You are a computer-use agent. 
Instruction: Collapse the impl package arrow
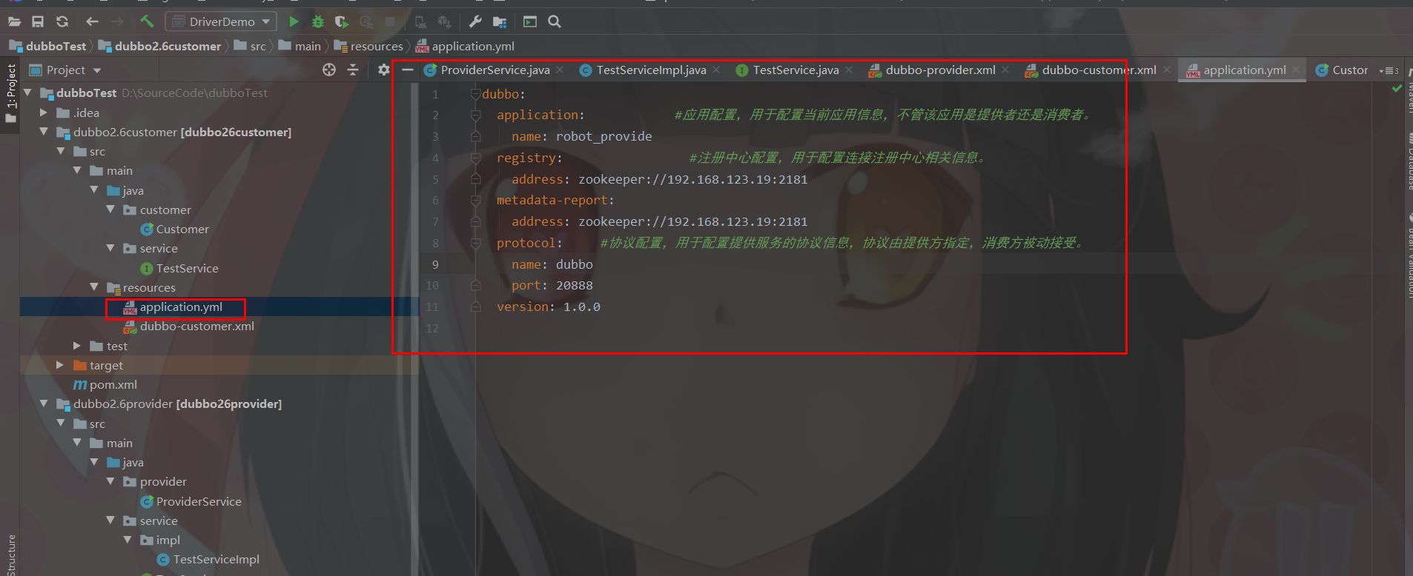point(128,540)
